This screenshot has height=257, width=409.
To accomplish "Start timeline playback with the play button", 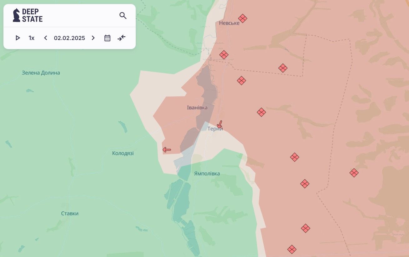I will [18, 38].
